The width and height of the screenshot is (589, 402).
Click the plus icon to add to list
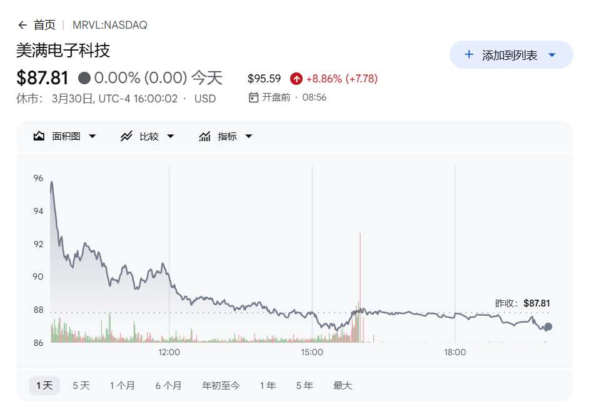point(469,55)
